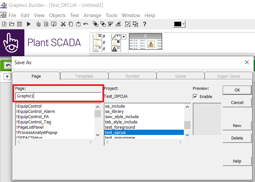Click the Group objects icon
255x182 pixels.
[127, 24]
